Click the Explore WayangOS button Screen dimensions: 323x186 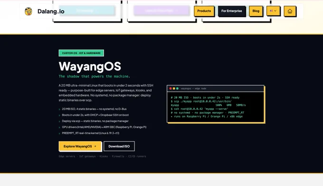pyautogui.click(x=80, y=146)
